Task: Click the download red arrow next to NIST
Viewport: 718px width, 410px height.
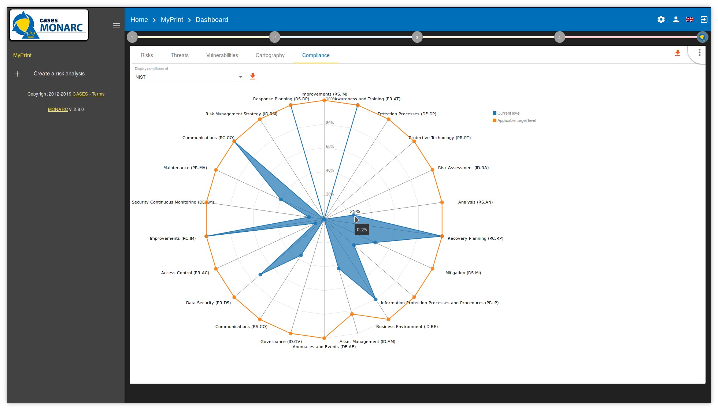Action: [253, 76]
